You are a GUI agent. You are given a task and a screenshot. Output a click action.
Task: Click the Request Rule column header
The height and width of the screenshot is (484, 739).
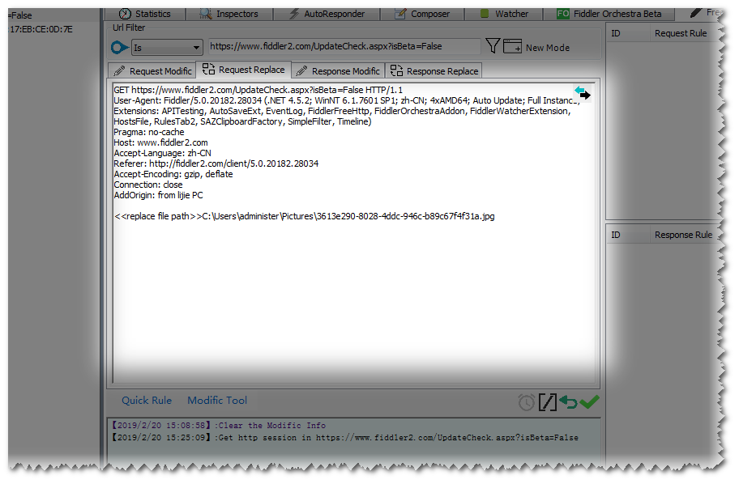(681, 33)
